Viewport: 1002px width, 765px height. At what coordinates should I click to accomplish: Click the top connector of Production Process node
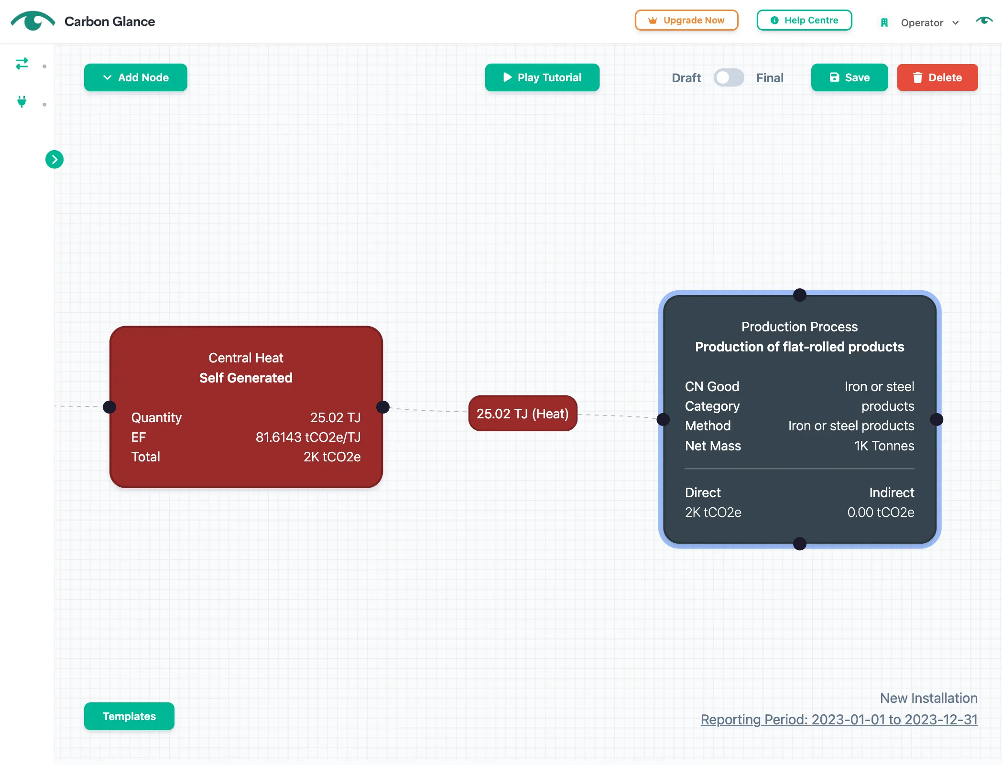800,295
